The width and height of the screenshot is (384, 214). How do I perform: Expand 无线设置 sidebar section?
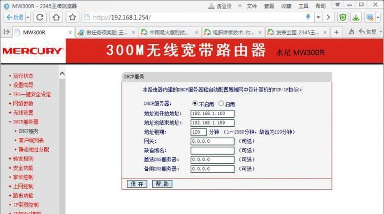pyautogui.click(x=23, y=113)
